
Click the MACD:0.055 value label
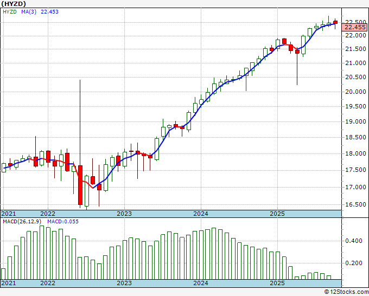click(63, 222)
